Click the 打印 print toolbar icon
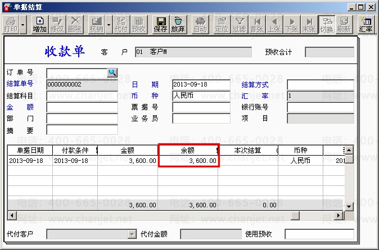Screen dimensions: 379x250 11,25
